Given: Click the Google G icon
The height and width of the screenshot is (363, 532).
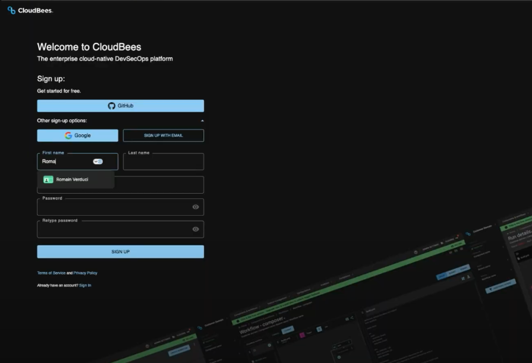Looking at the screenshot, I should [x=67, y=135].
